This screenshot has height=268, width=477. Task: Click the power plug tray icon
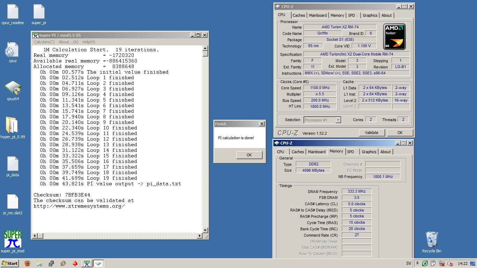pyautogui.click(x=433, y=264)
